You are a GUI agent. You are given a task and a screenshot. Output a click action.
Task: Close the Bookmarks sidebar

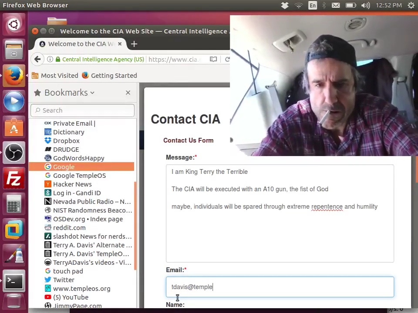tap(128, 93)
